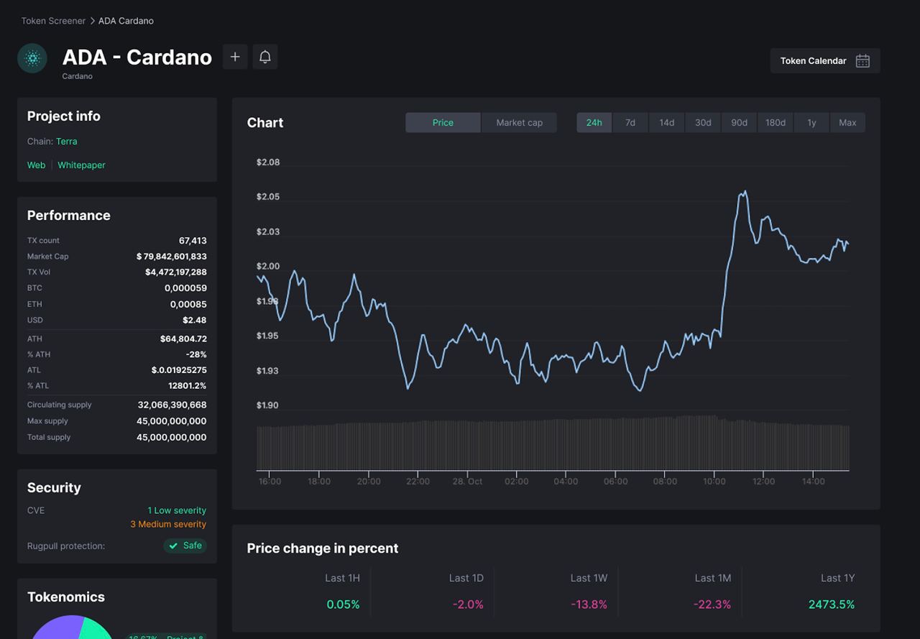The width and height of the screenshot is (920, 639).
Task: Select the Max chart range
Action: [847, 123]
